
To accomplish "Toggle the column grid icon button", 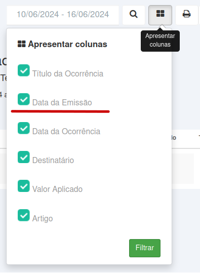I will (x=160, y=15).
